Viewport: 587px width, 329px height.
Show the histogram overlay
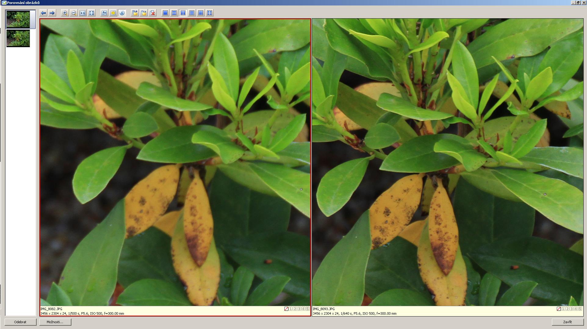104,13
